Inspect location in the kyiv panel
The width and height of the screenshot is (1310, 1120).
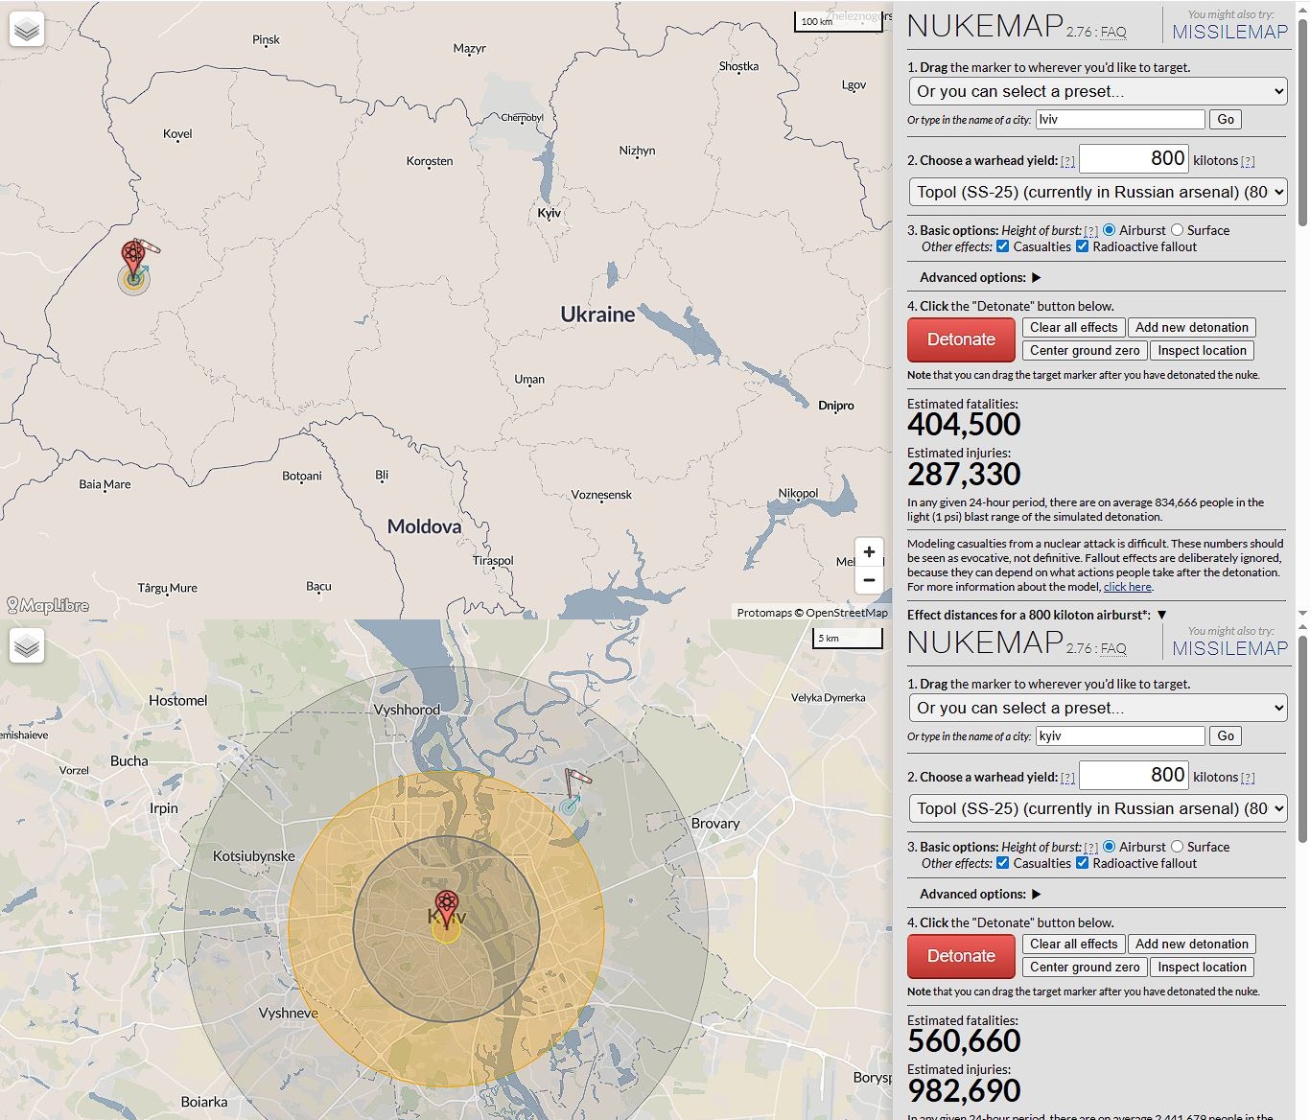(1202, 968)
